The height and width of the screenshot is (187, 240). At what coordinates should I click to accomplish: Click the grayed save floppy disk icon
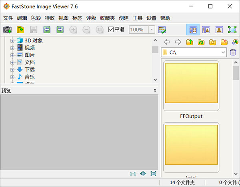click(34, 29)
